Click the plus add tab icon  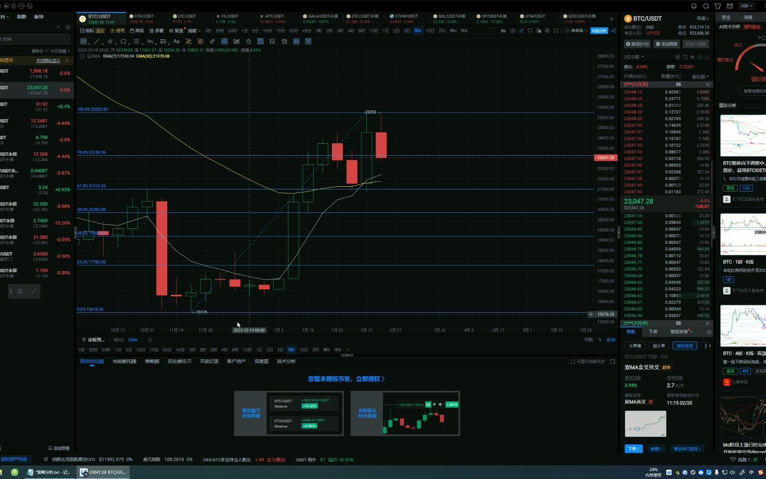[612, 19]
